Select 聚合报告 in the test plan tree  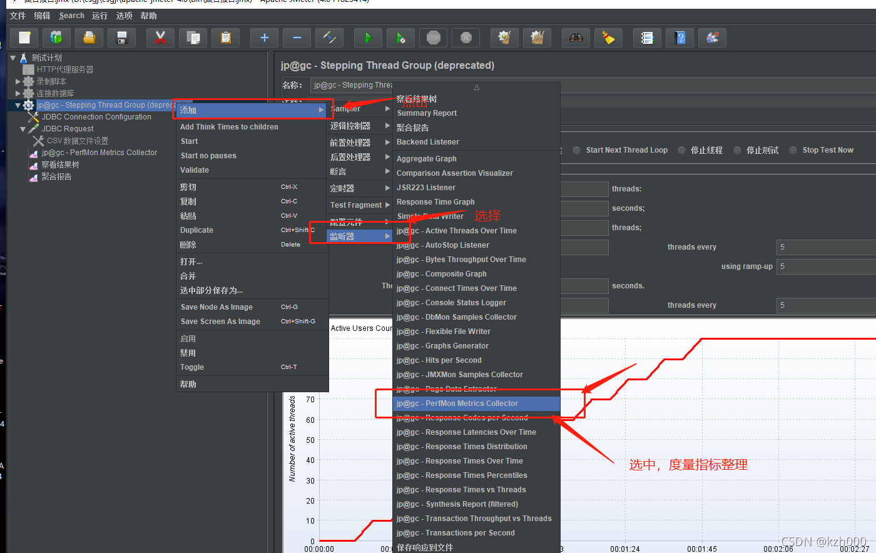56,177
